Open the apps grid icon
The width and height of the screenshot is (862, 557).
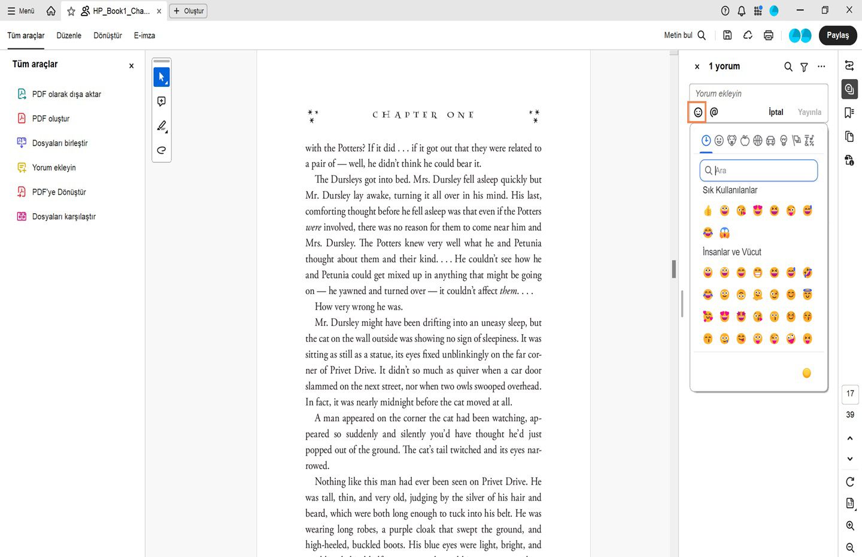point(758,11)
